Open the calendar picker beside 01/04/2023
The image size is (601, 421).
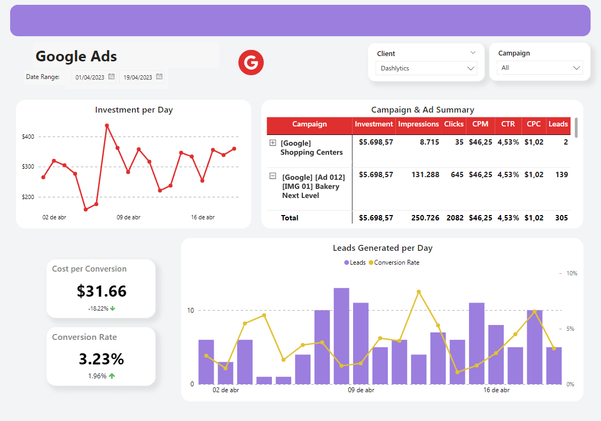[112, 76]
